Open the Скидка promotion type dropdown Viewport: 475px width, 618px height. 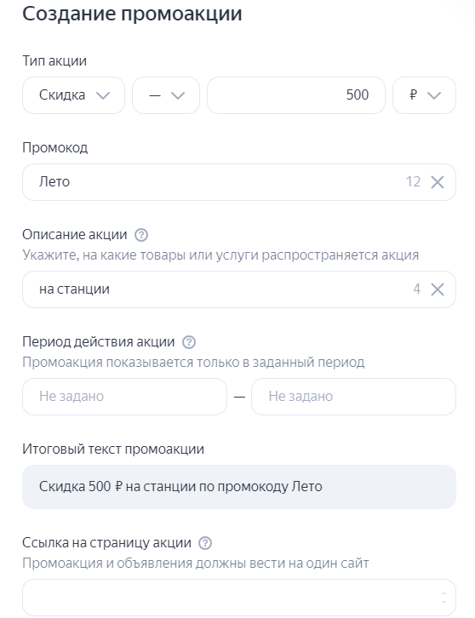(x=74, y=95)
